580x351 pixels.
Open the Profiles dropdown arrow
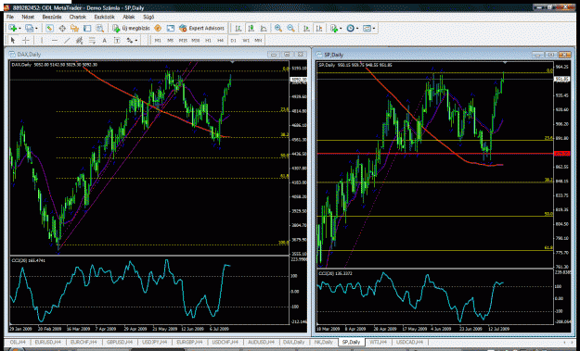pyautogui.click(x=36, y=29)
